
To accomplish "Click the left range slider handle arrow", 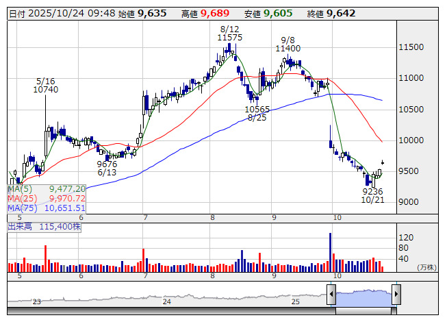I will (x=331, y=295).
